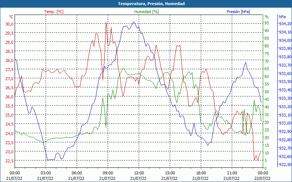Image resolution: width=292 pixels, height=182 pixels.
Task: Click the 28,0 temperature axis value
Action: coord(10,60)
